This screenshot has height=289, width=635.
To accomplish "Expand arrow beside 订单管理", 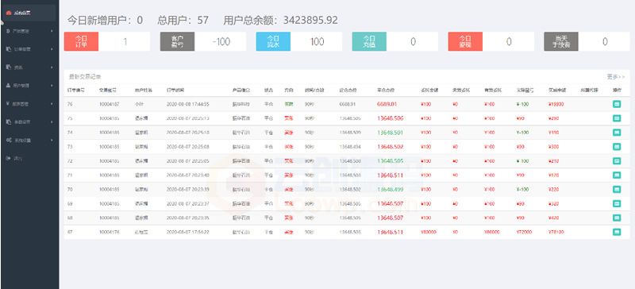I will point(52,49).
